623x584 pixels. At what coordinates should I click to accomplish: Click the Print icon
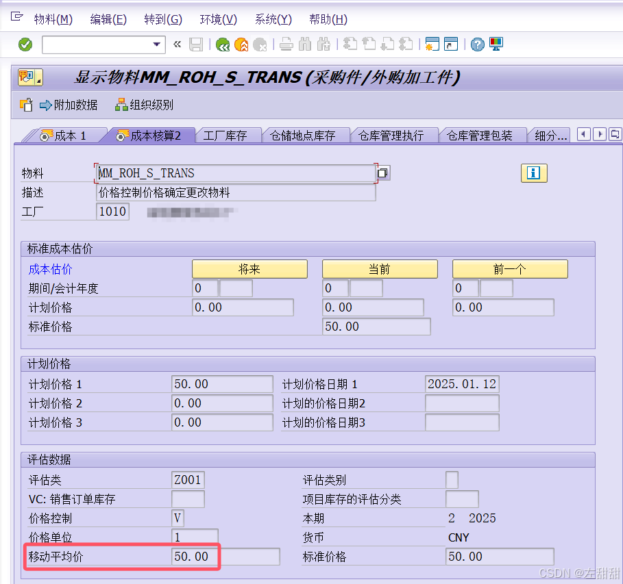tap(286, 44)
